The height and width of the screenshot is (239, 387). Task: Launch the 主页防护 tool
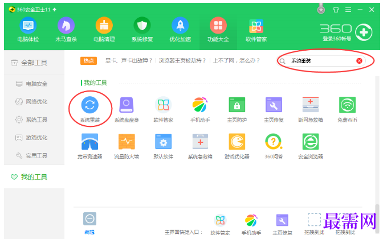237,109
